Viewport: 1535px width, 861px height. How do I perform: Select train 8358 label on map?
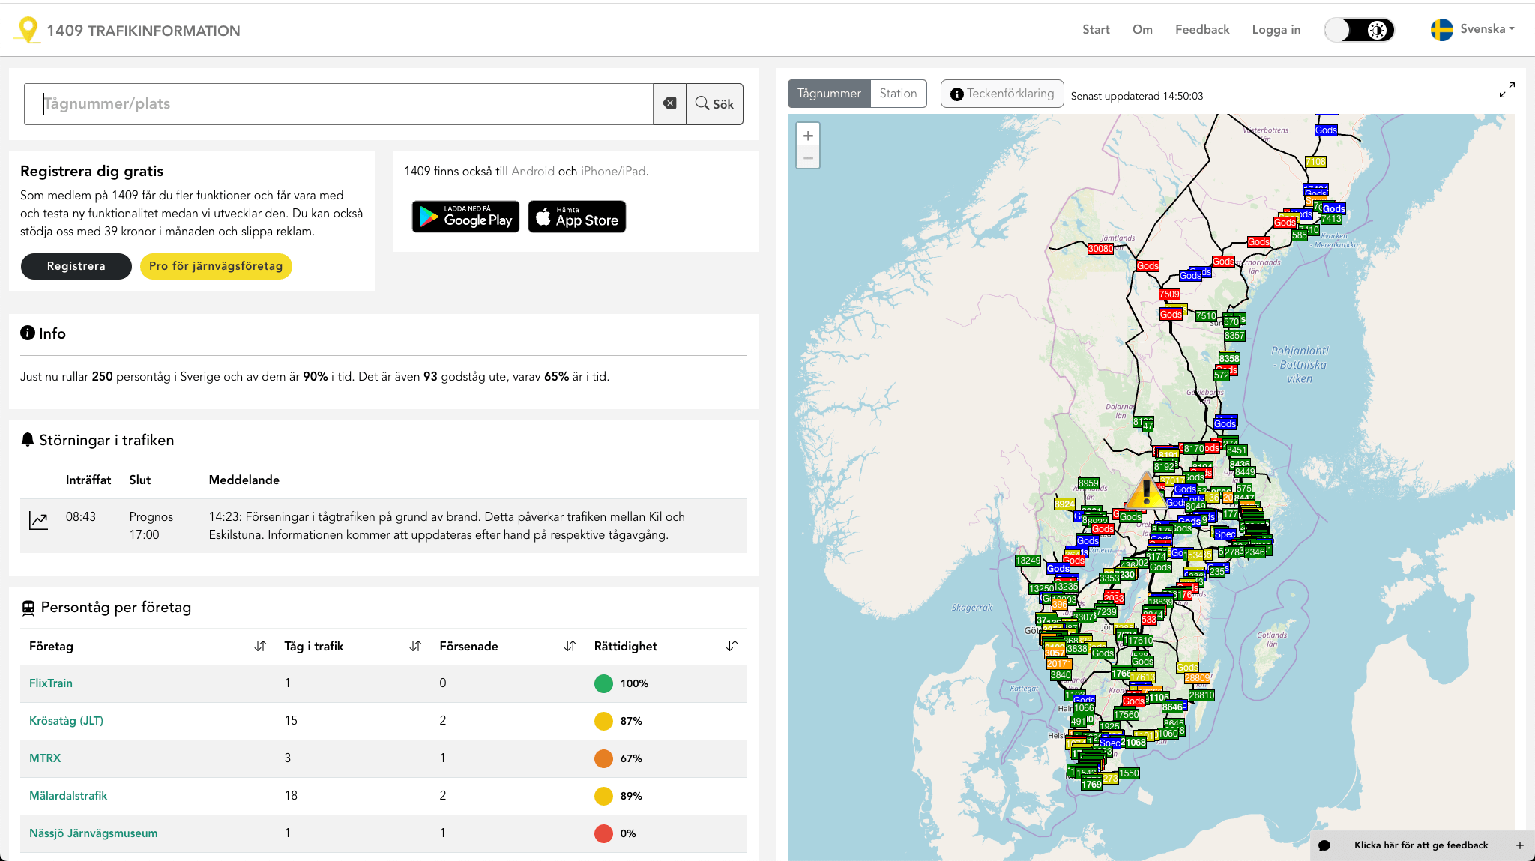pos(1229,359)
